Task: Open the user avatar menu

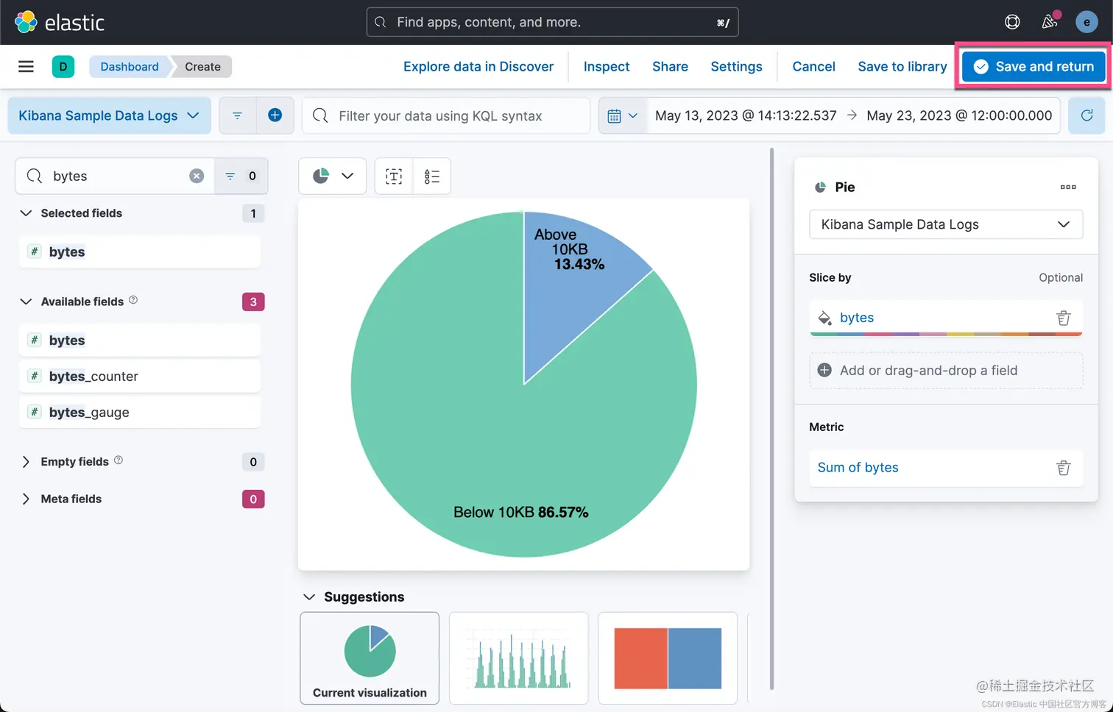Action: pyautogui.click(x=1086, y=22)
